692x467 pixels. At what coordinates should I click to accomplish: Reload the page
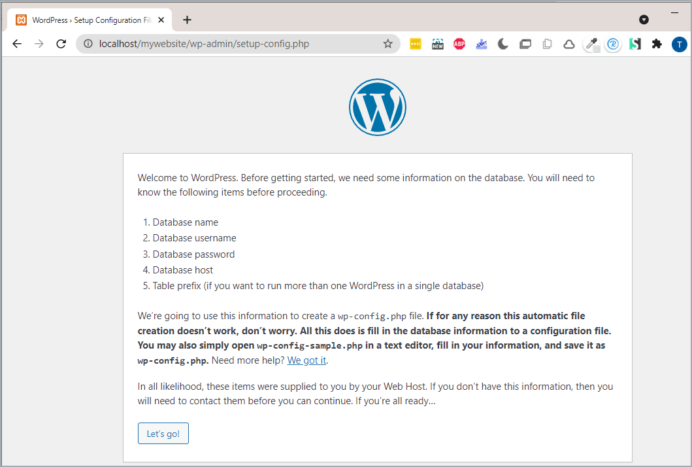tap(61, 44)
